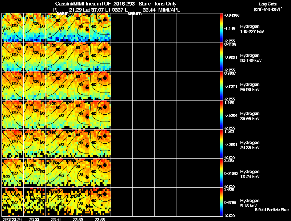This screenshot has height=221, width=291.
Task: Select the '0.3661' colorbar value
Action: point(231,144)
